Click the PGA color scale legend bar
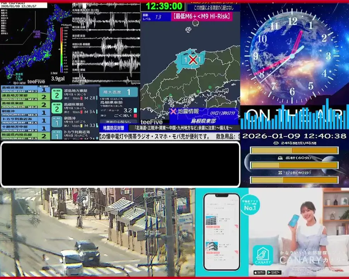The height and width of the screenshot is (279, 349). (61, 50)
